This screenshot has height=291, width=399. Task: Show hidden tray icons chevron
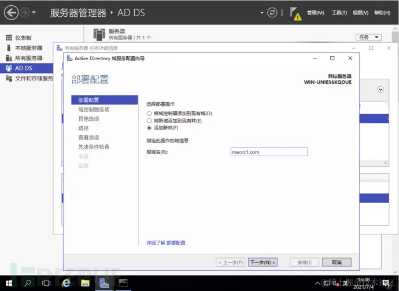(317, 283)
